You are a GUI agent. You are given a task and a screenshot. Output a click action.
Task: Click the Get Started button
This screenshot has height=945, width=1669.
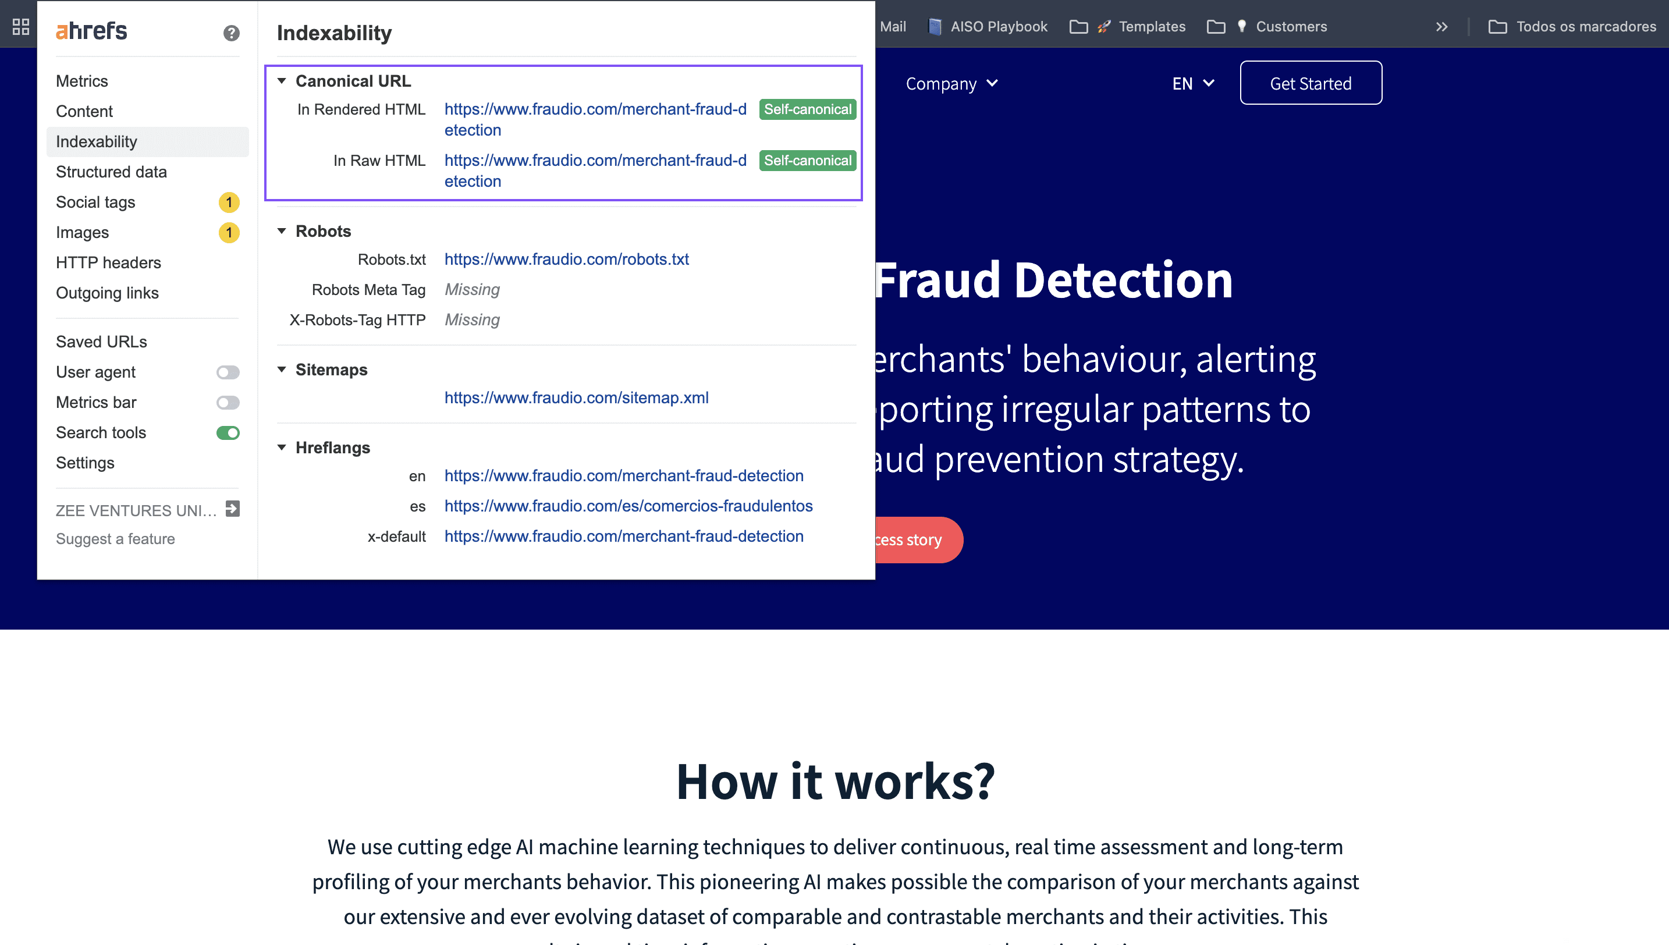[x=1311, y=83]
